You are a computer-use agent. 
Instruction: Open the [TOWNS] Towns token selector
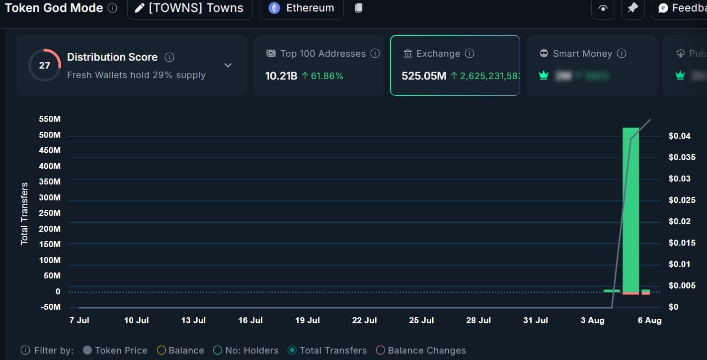pos(189,8)
